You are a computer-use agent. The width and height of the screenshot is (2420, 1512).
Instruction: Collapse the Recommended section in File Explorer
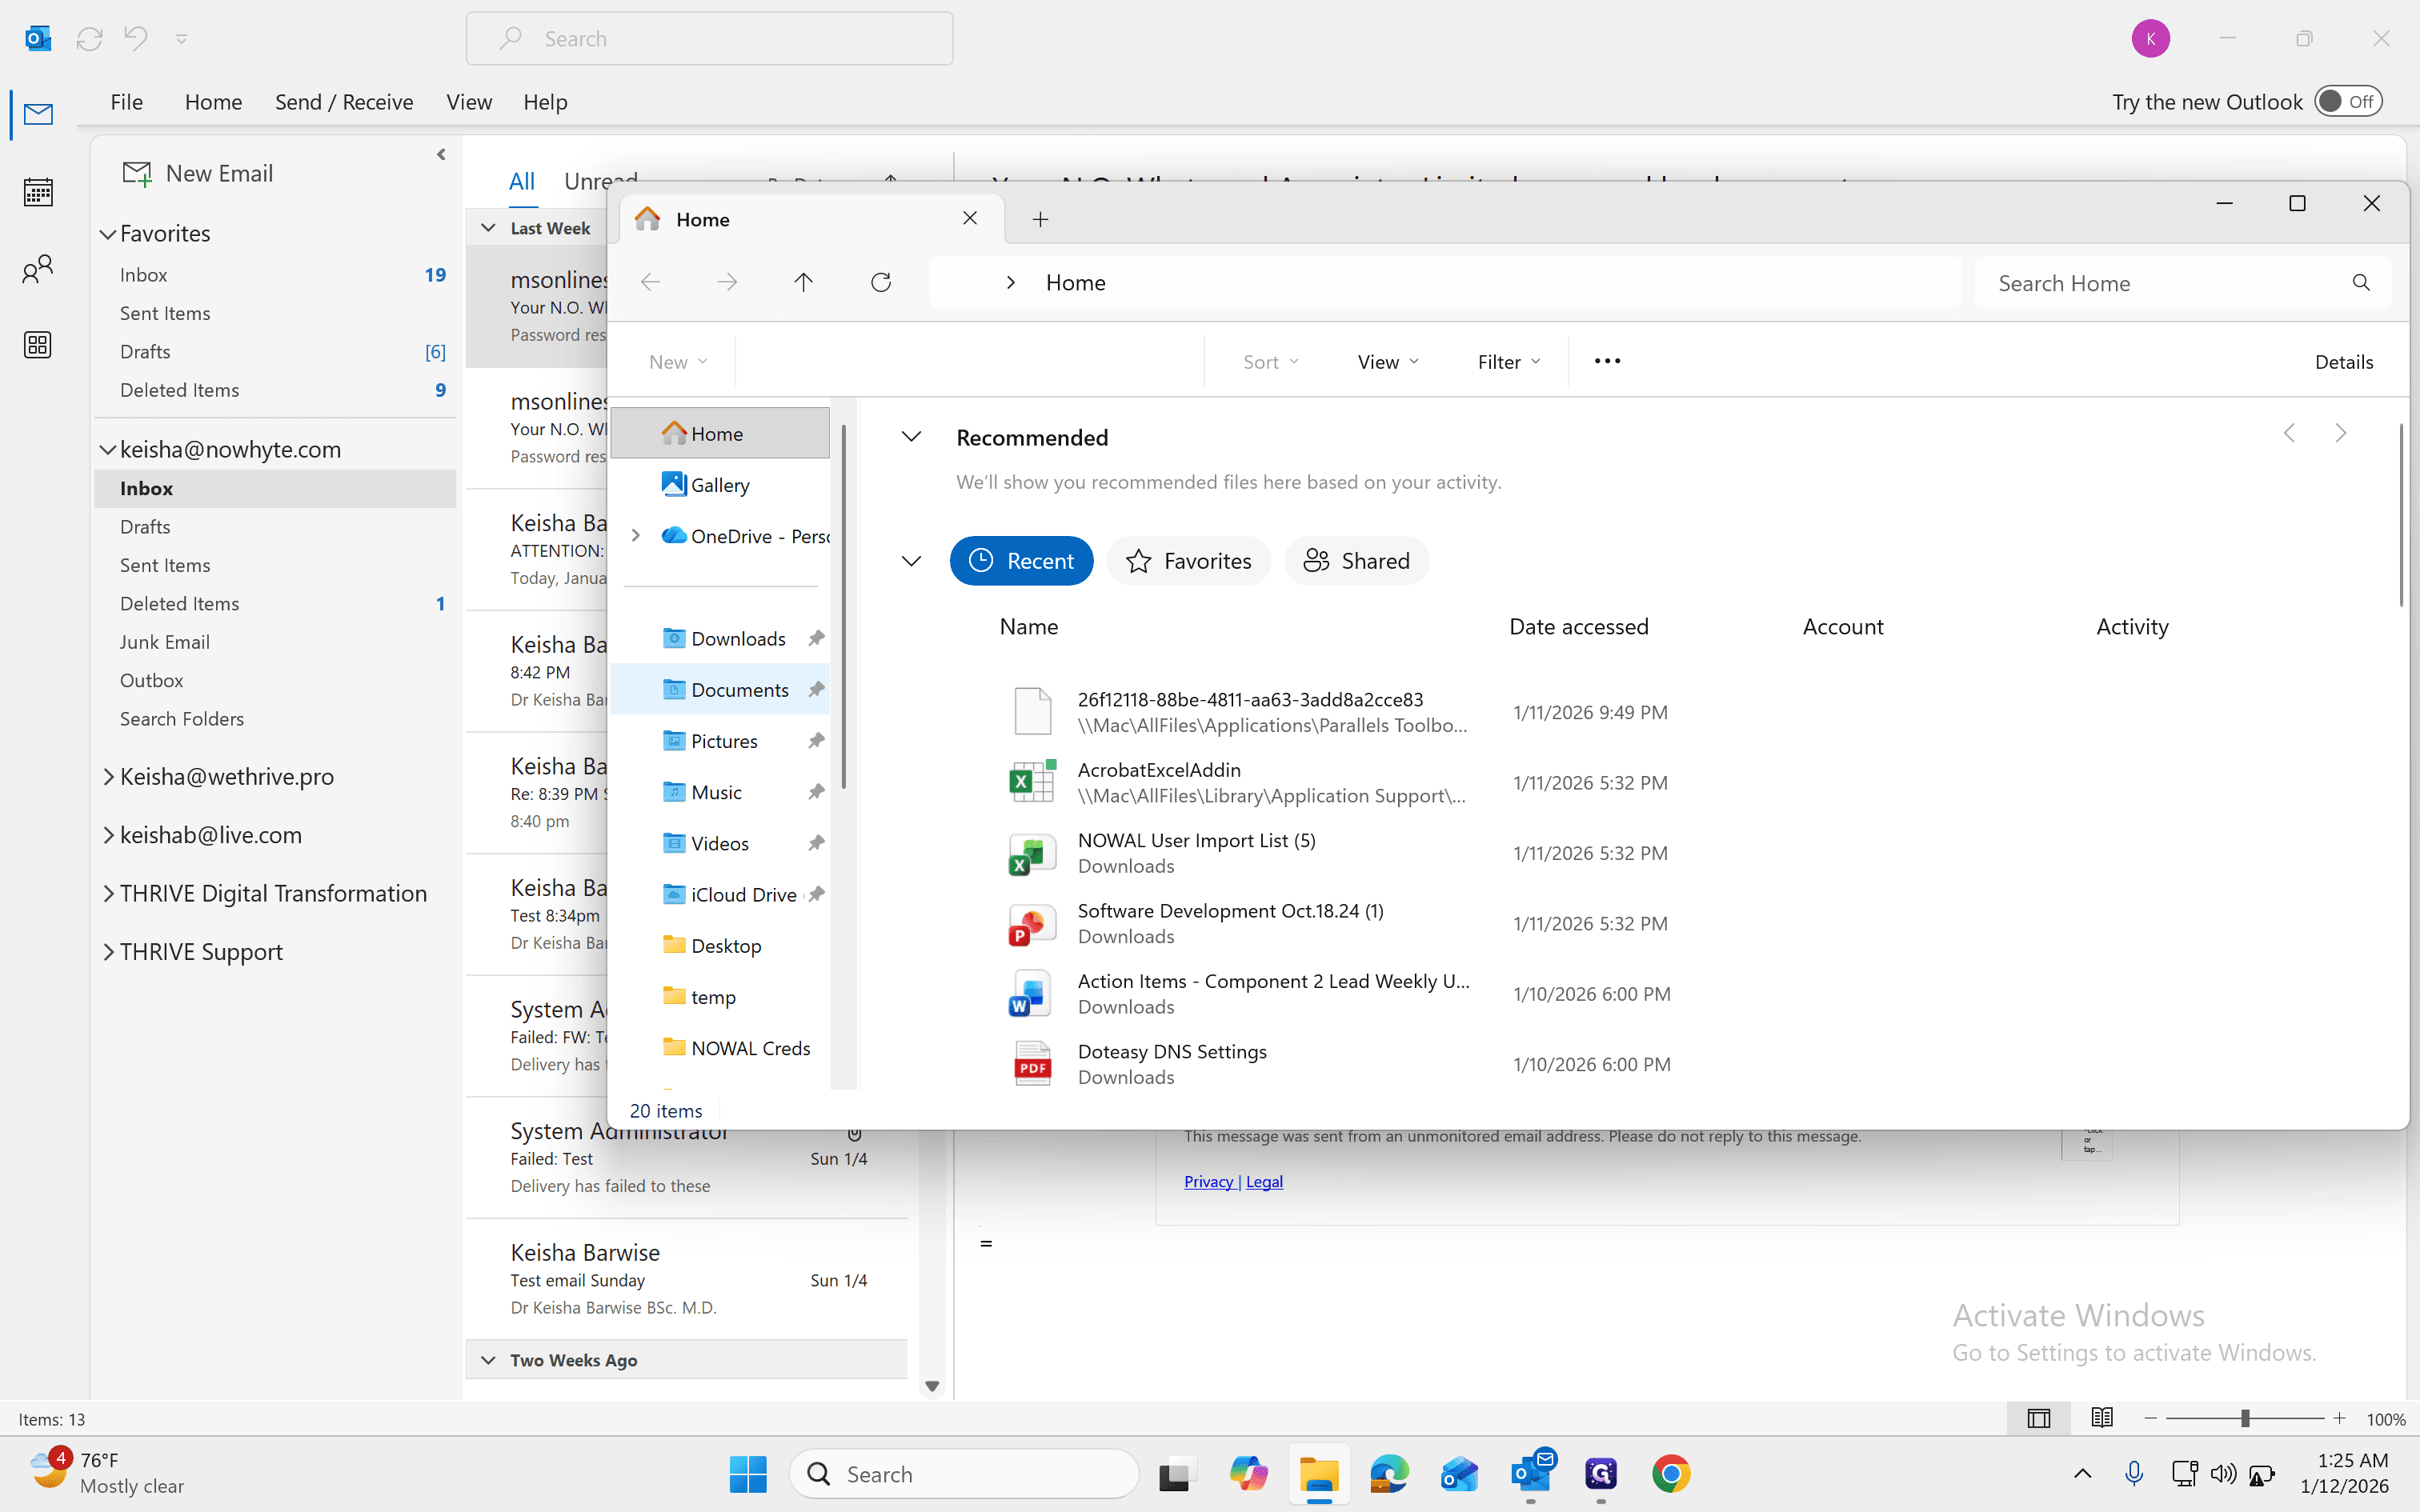tap(911, 437)
